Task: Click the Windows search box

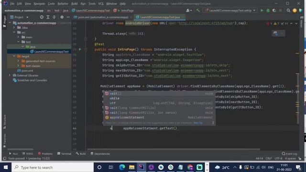Action: click(x=53, y=167)
